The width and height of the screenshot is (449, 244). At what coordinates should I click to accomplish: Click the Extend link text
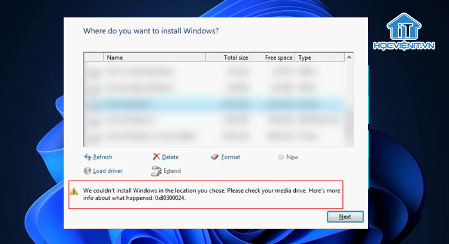172,171
